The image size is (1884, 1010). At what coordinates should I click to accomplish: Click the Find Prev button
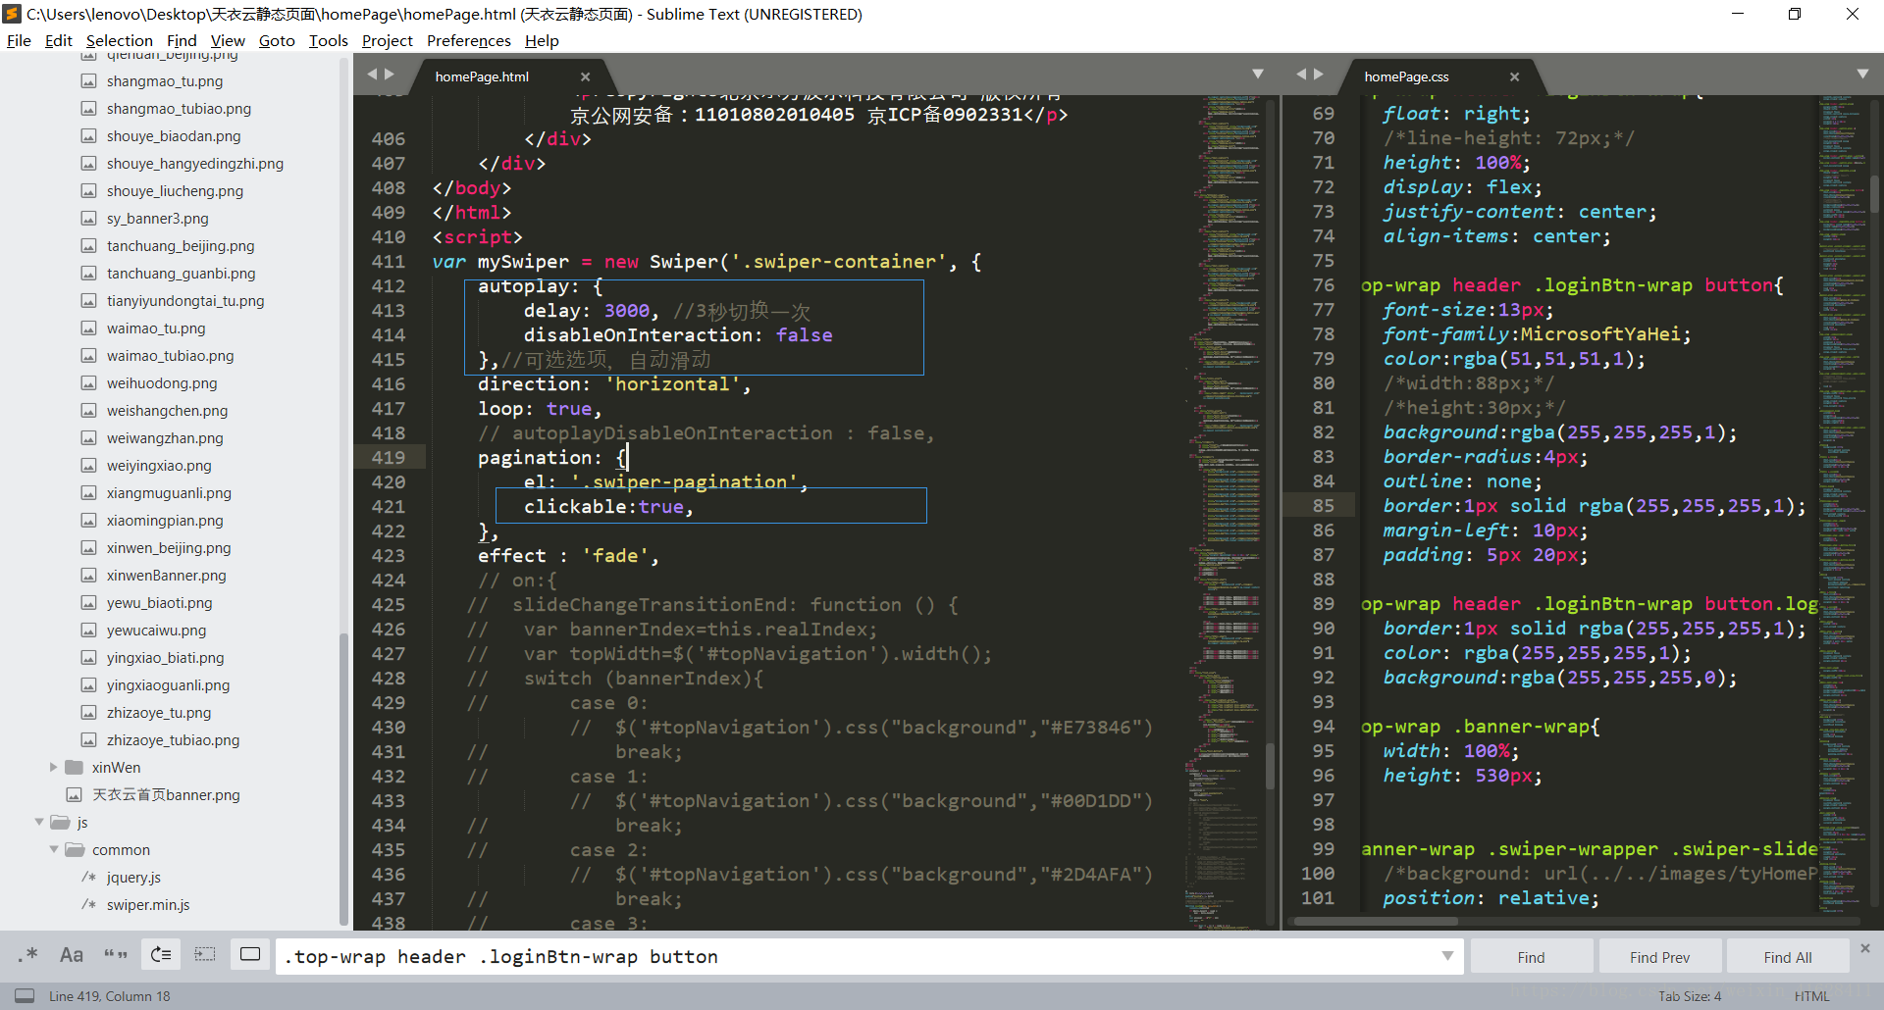(x=1659, y=957)
